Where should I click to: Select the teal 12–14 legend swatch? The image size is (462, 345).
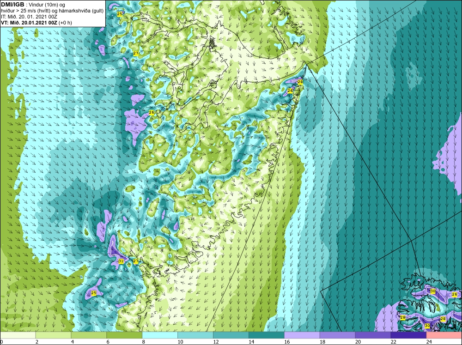click(231, 335)
